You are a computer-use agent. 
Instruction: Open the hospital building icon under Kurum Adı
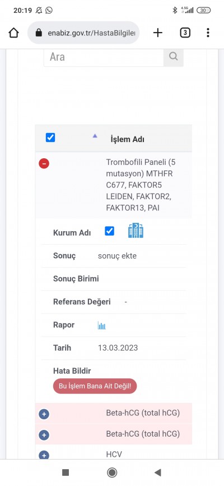point(136,231)
